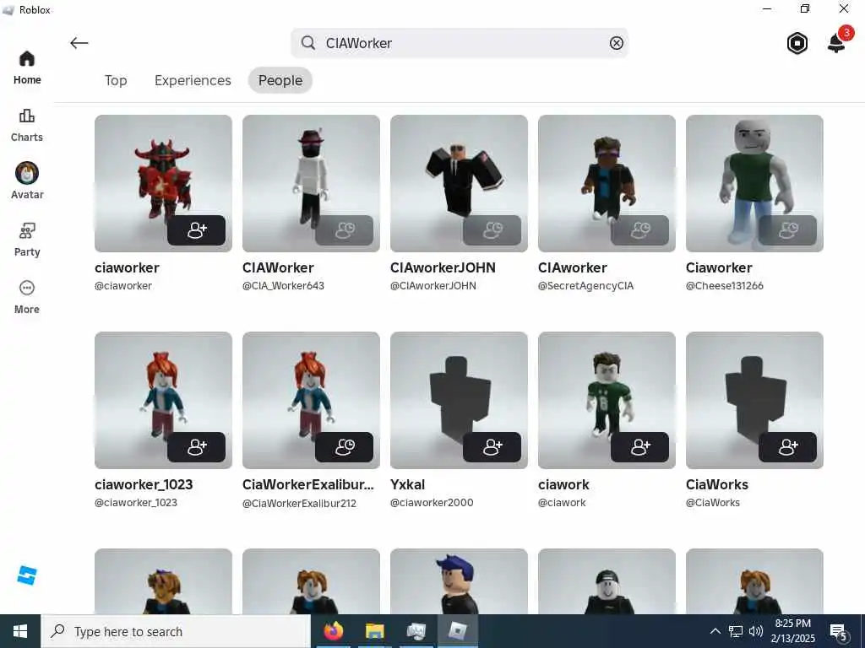Click pending request icon on CIA_Worker643
865x648 pixels.
[345, 229]
